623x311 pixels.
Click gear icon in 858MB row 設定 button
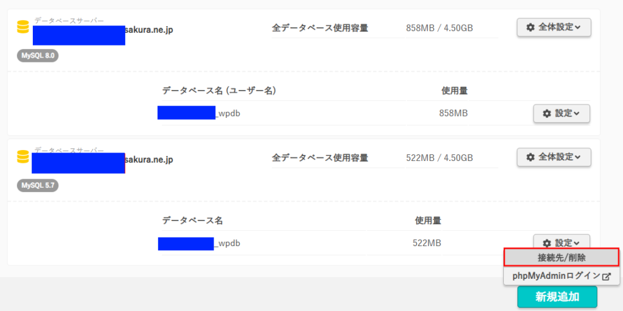(547, 114)
